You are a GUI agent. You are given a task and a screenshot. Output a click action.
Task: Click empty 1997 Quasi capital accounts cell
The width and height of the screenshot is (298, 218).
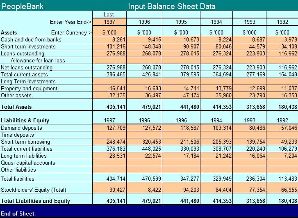pyautogui.click(x=109, y=163)
